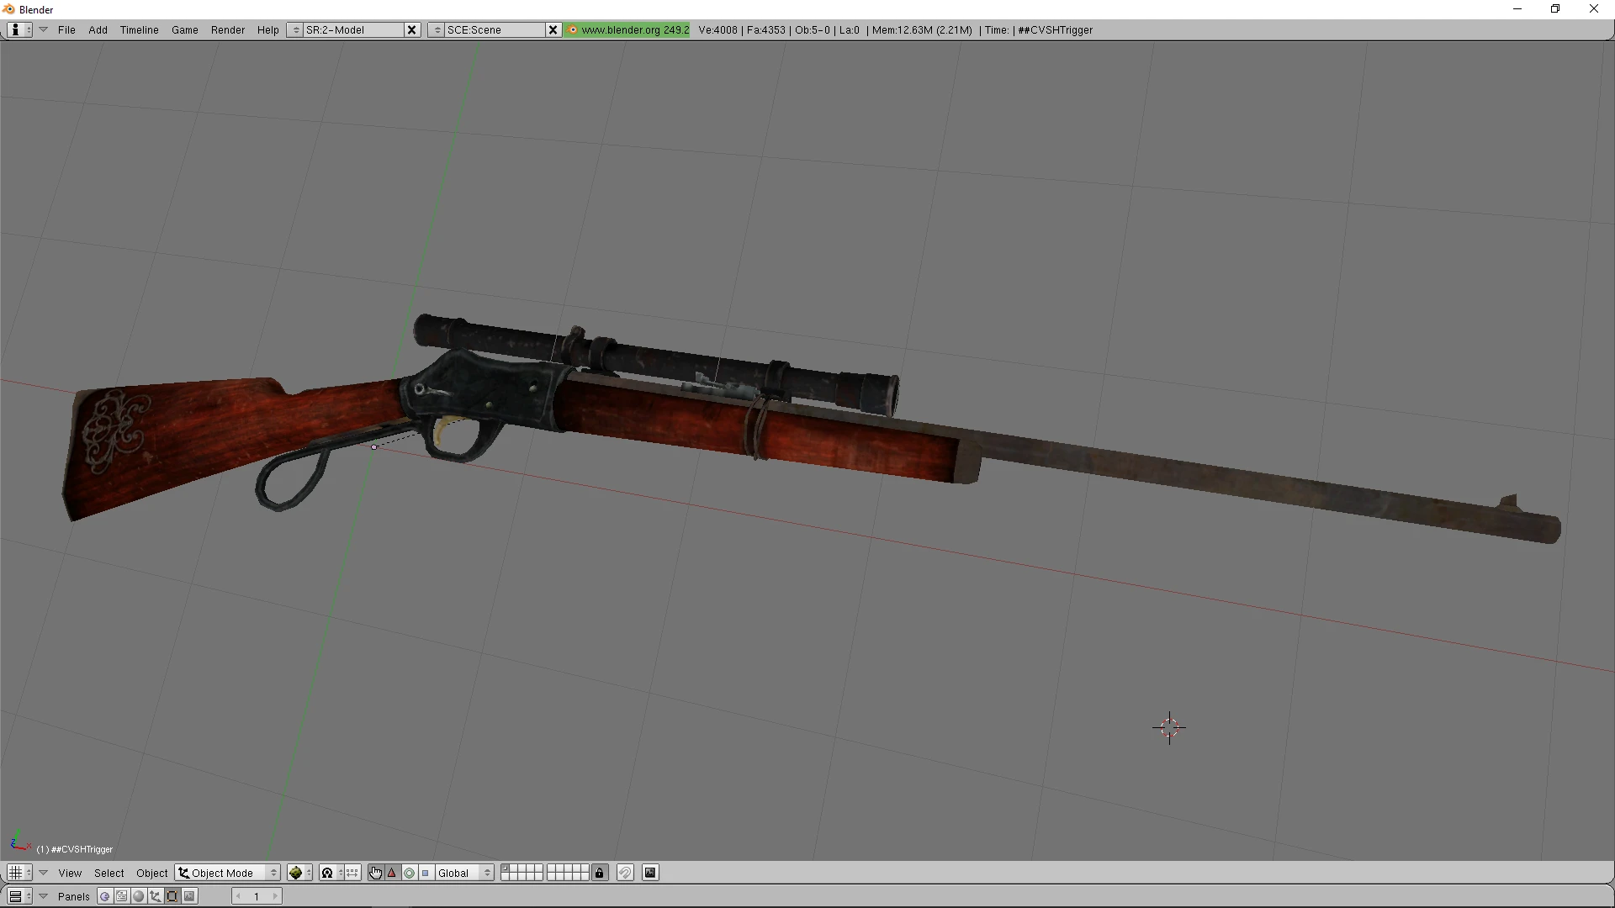
Task: Switch to Editing context panel
Action: tap(172, 896)
